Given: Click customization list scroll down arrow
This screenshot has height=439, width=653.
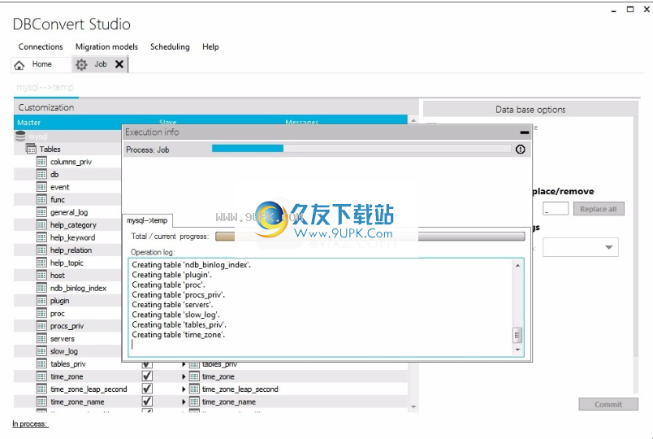Looking at the screenshot, I should coord(413,406).
